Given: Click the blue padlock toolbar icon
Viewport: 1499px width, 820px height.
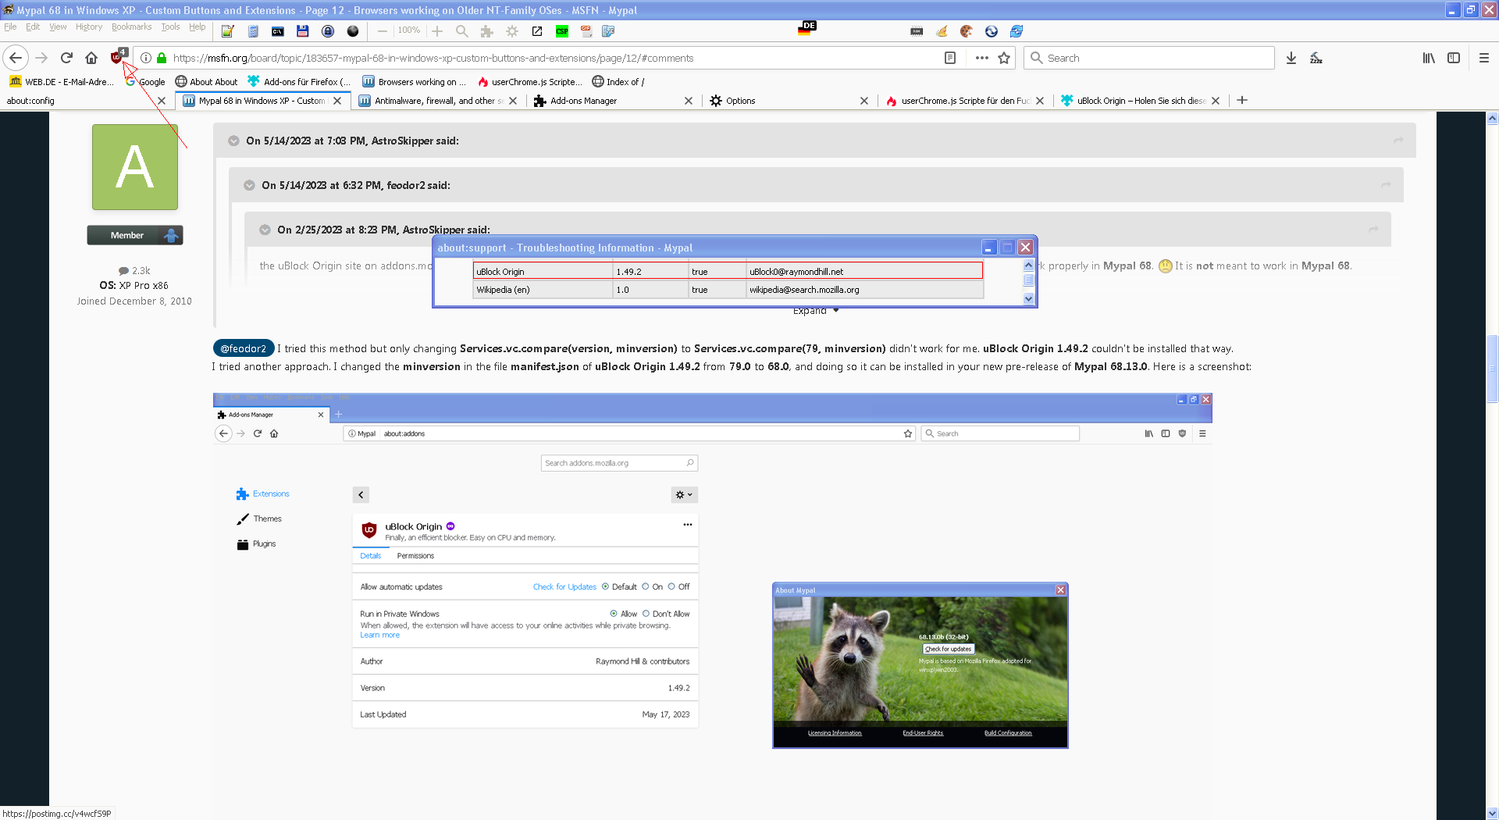Looking at the screenshot, I should point(328,31).
